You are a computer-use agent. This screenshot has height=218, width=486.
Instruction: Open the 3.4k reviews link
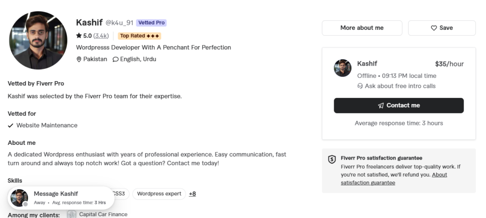pyautogui.click(x=101, y=36)
